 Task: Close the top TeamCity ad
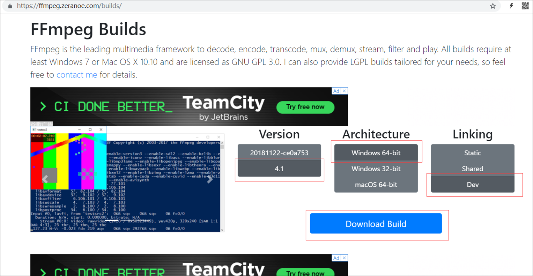[x=345, y=91]
